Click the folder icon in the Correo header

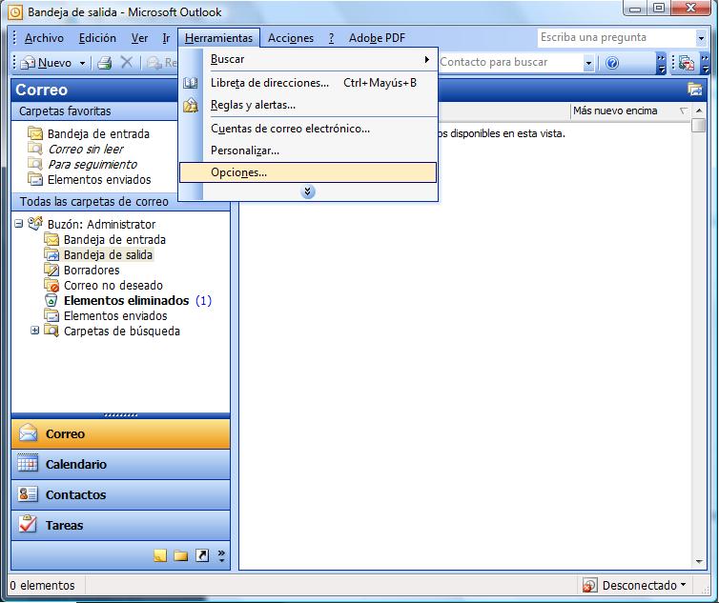point(695,90)
